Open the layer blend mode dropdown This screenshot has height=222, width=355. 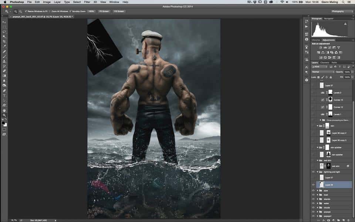(x=322, y=72)
